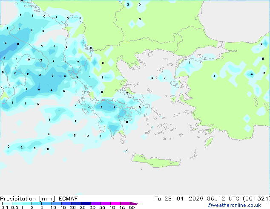270x209 pixels.
Task: Pick the 10–15 mm legend color swatch
Action: click(x=56, y=203)
